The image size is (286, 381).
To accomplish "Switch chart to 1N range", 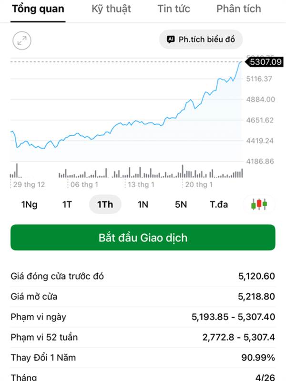I will tap(143, 204).
